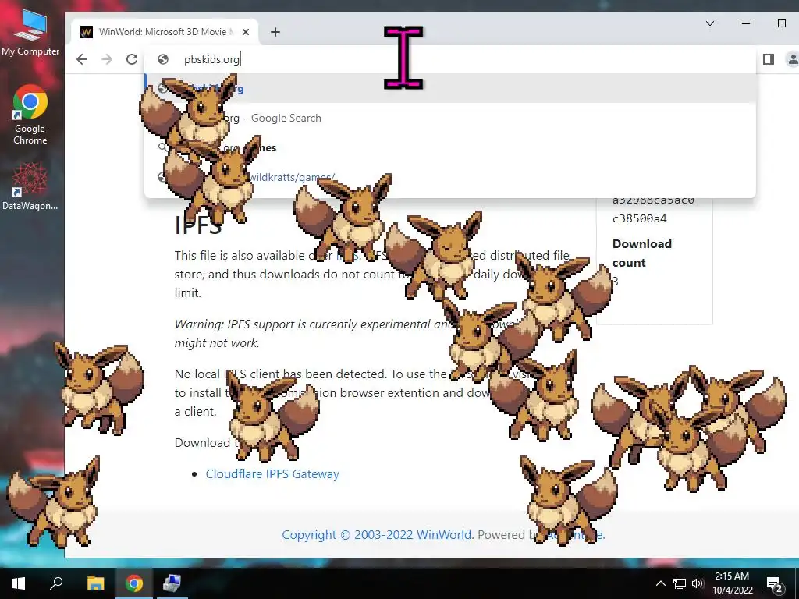
Task: Open the Cloudflare IPFS Gateway link
Action: click(272, 473)
